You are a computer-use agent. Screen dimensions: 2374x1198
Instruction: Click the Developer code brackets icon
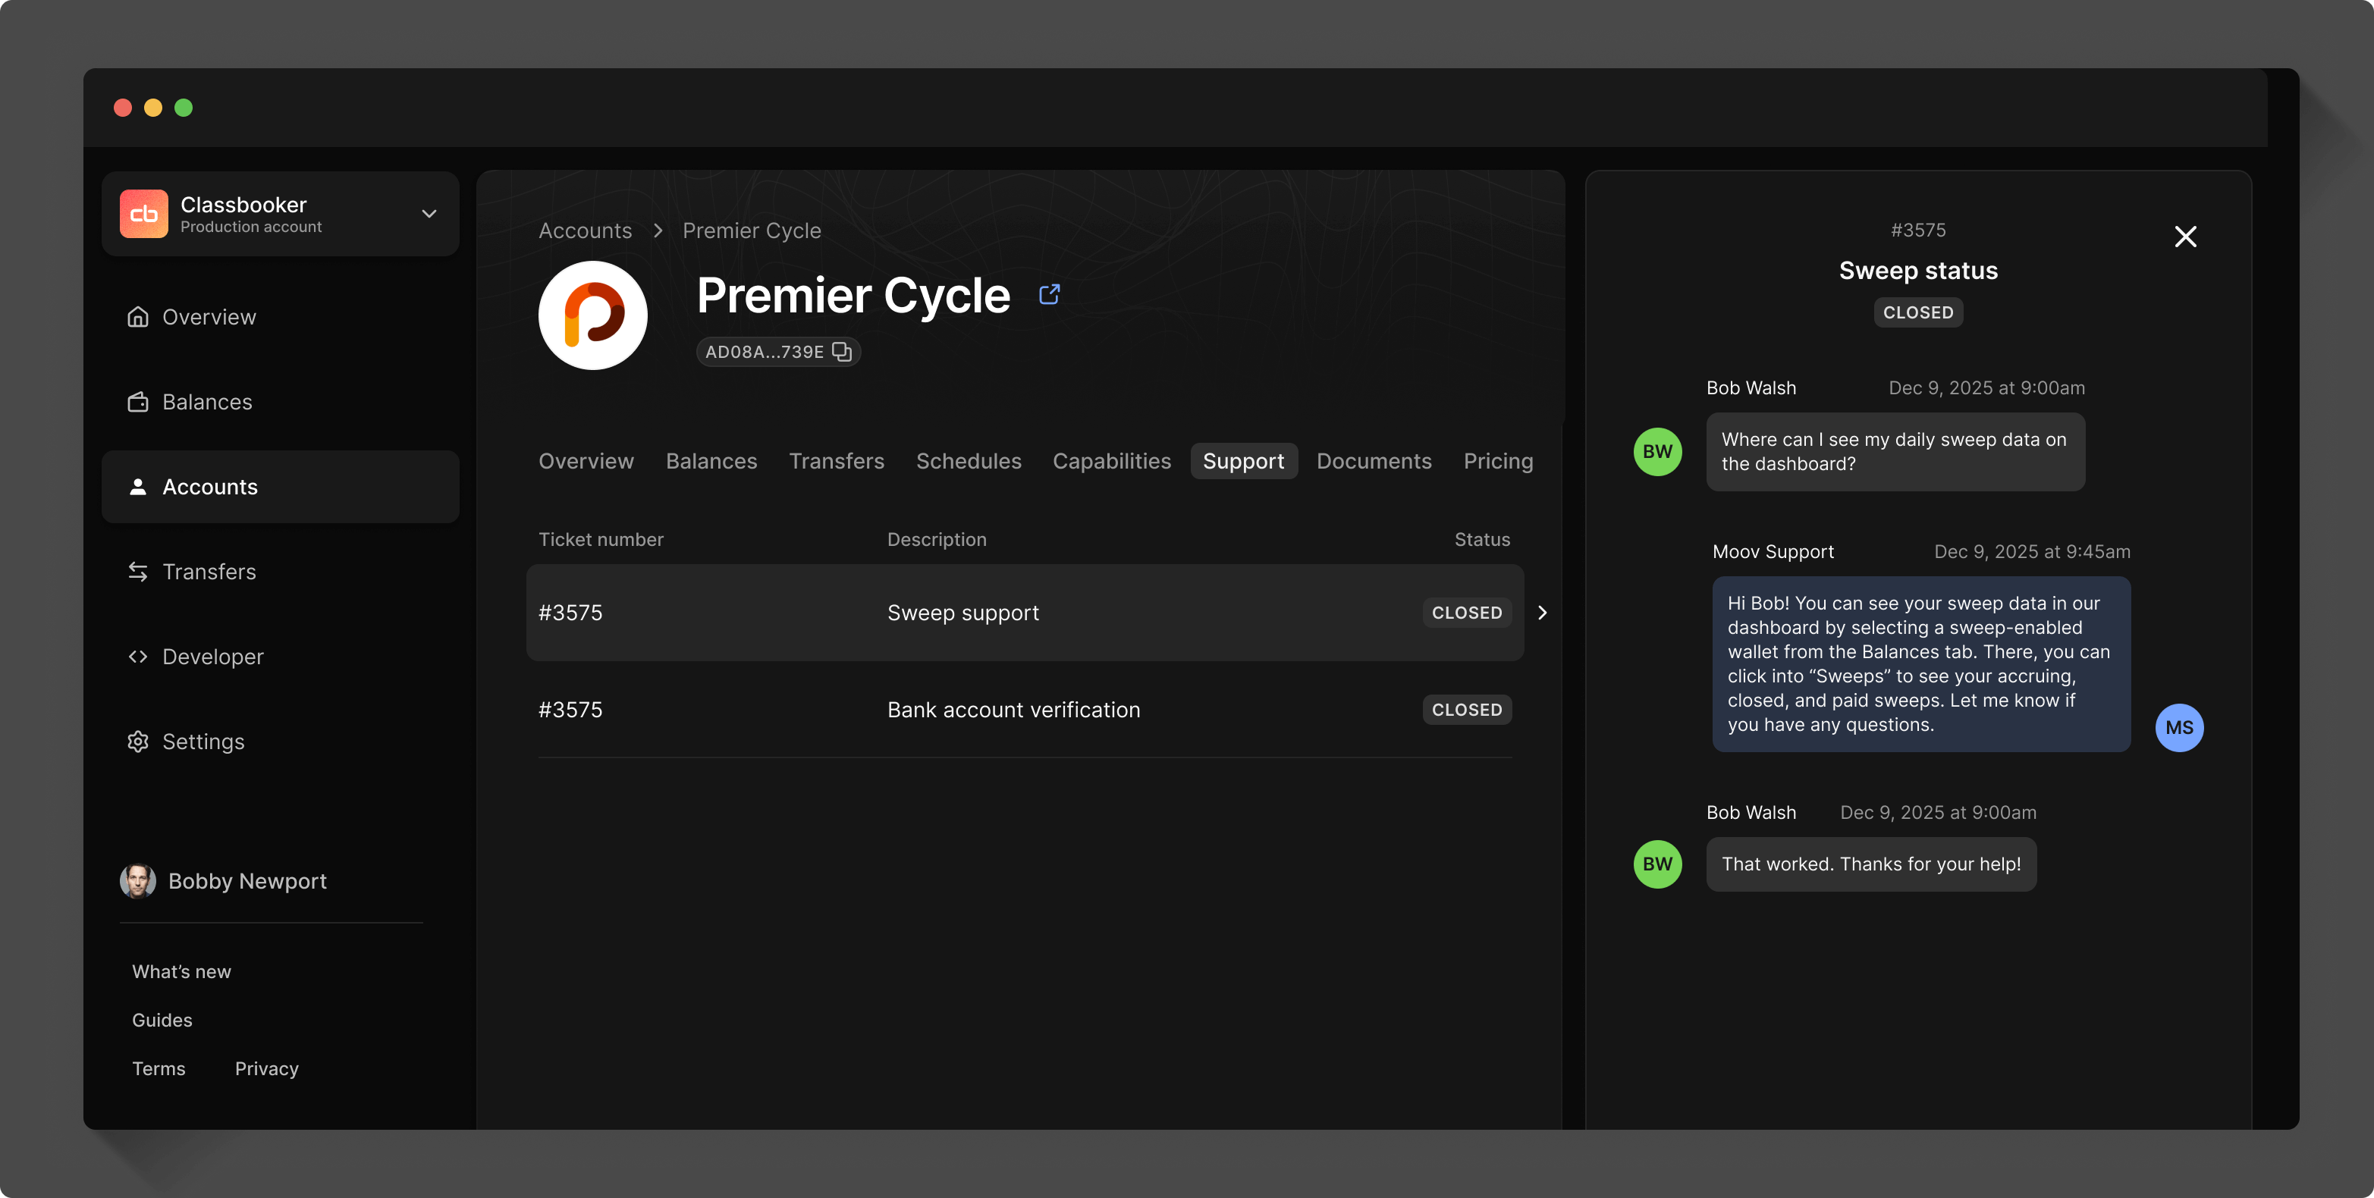137,657
